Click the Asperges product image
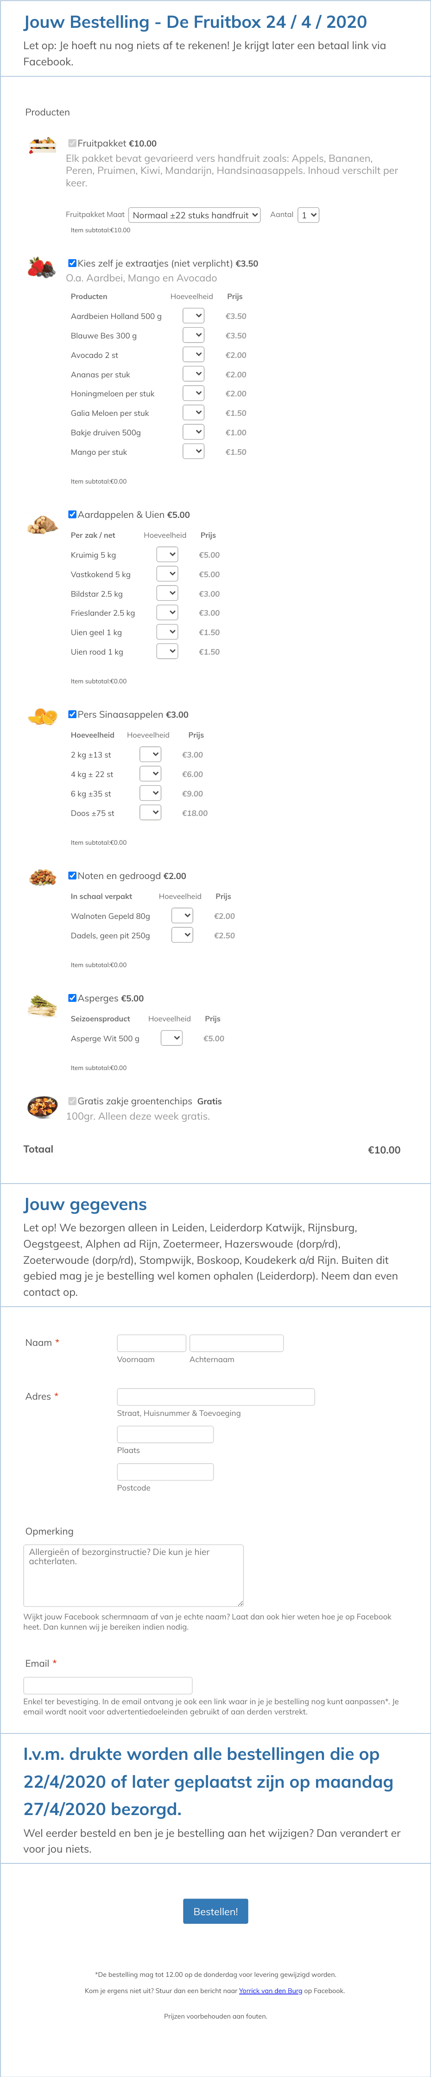Image resolution: width=431 pixels, height=2077 pixels. click(41, 1004)
